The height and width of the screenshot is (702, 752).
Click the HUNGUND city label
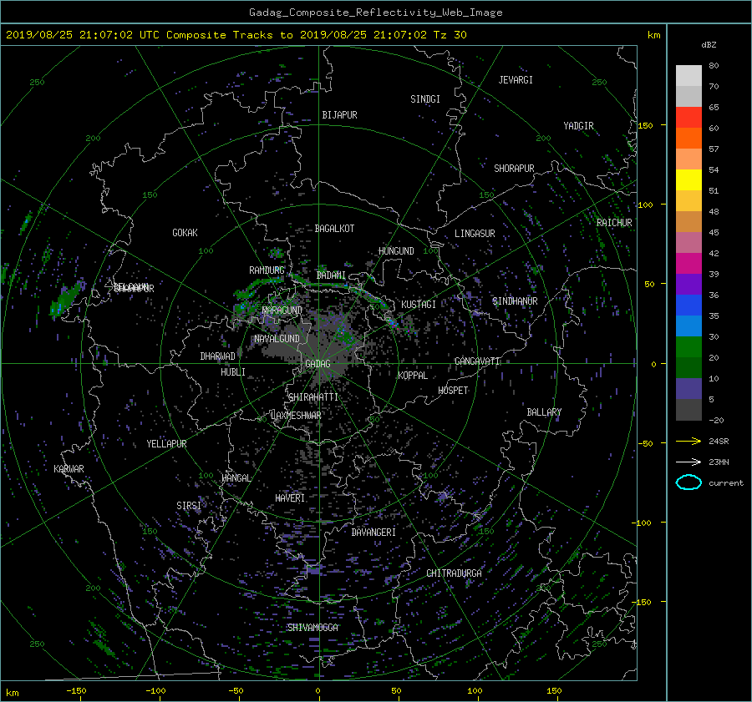point(396,251)
